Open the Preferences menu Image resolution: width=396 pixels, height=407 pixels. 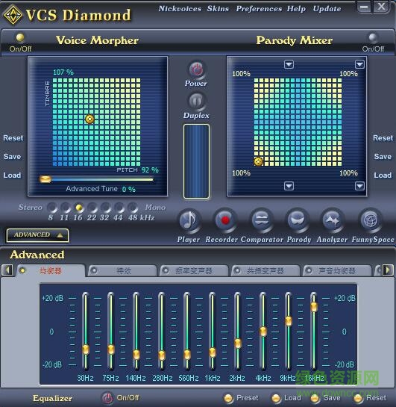[x=259, y=9]
